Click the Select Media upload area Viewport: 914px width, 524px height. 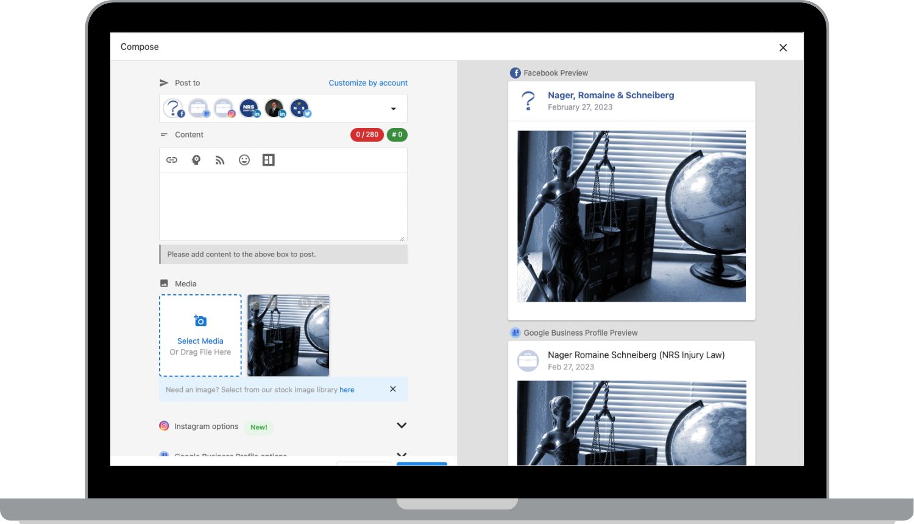tap(200, 335)
